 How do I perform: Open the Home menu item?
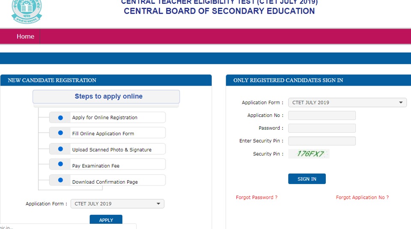point(25,36)
